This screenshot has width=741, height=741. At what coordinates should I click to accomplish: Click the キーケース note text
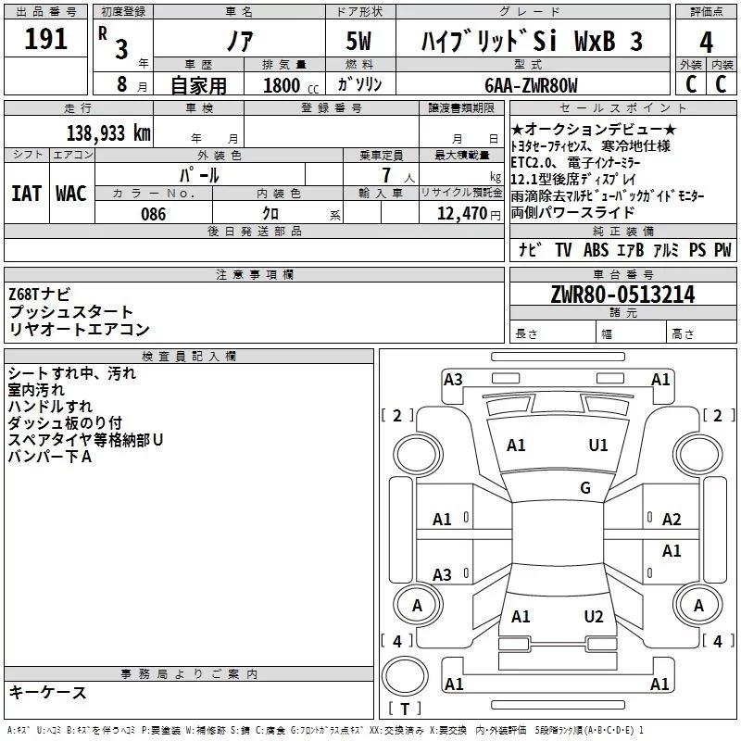tap(48, 692)
